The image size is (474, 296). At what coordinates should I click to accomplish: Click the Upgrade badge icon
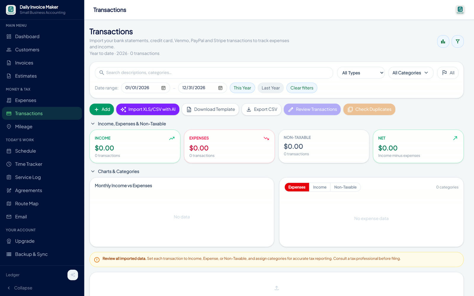[x=9, y=241]
